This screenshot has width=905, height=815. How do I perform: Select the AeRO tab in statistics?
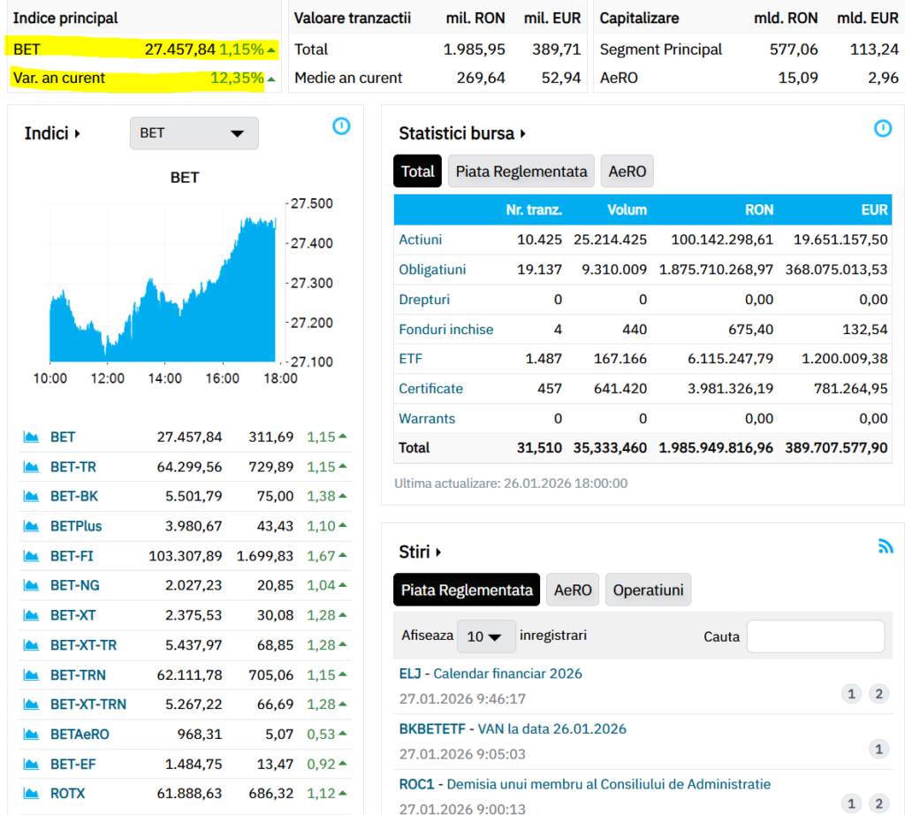pos(626,171)
